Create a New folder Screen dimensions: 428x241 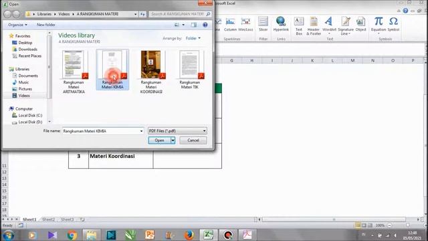(x=46, y=25)
